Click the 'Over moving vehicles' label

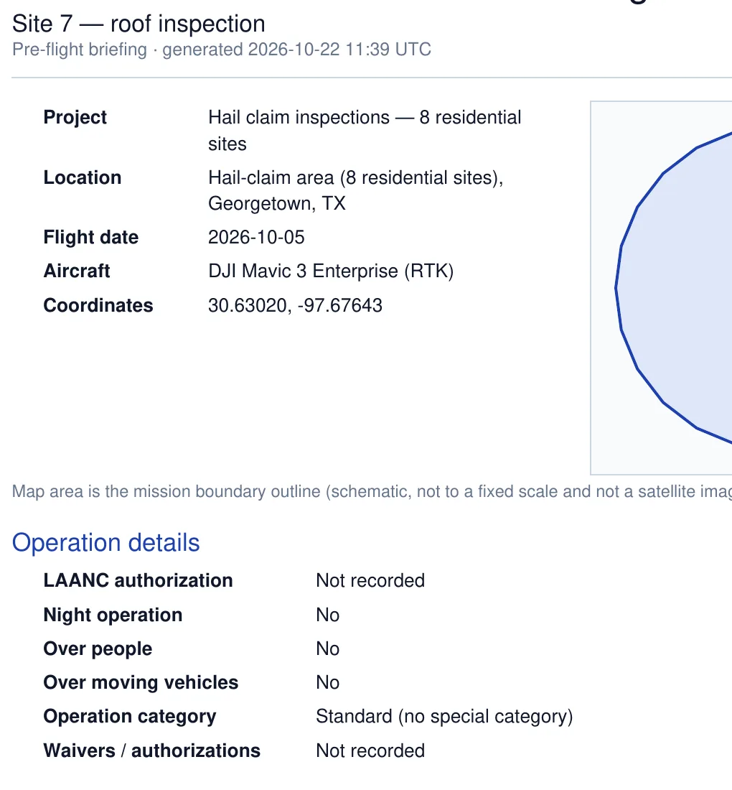coord(141,683)
